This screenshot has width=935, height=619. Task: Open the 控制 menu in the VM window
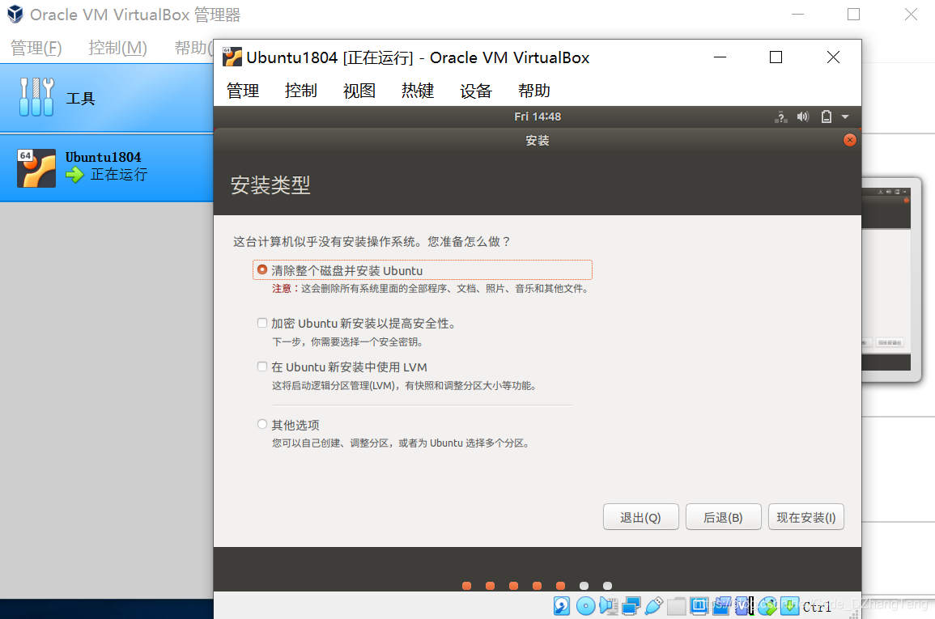(301, 91)
